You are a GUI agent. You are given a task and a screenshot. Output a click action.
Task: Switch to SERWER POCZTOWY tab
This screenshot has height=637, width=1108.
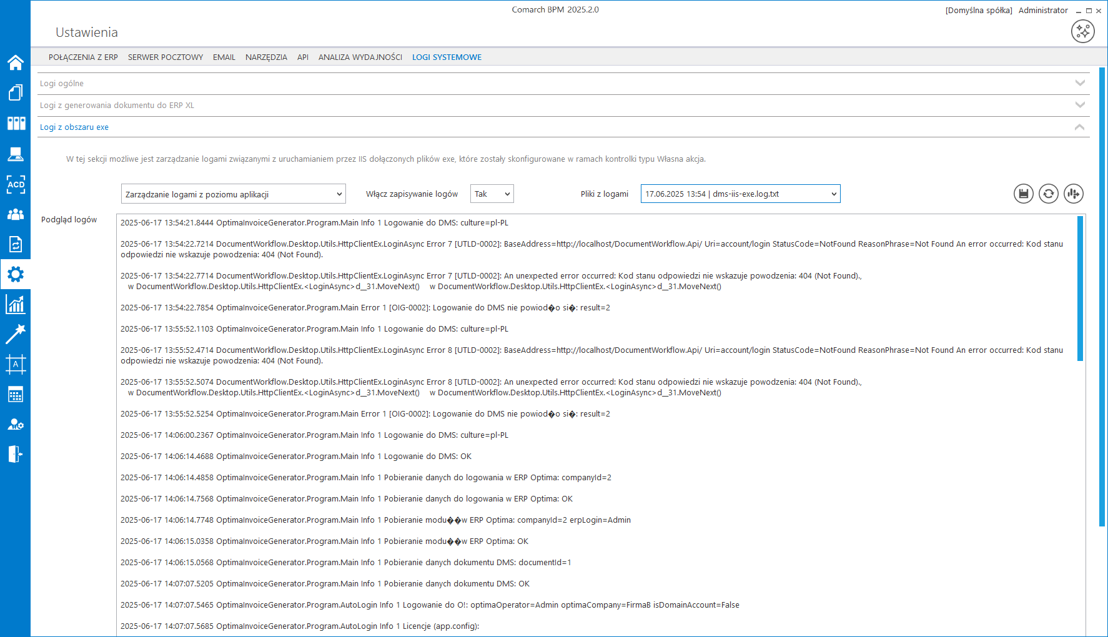coord(166,57)
